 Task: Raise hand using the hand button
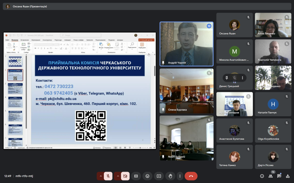[x=170, y=176]
